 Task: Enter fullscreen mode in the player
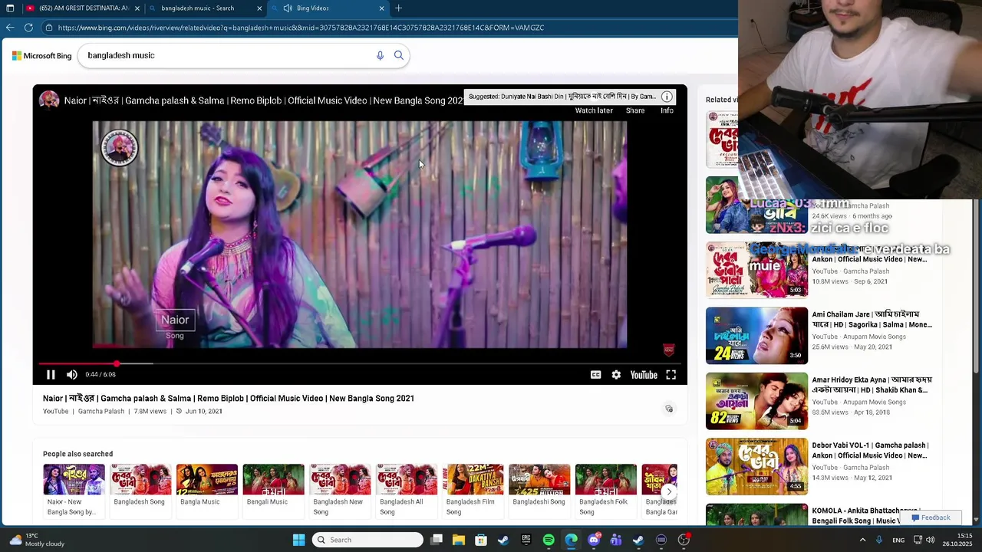[671, 375]
